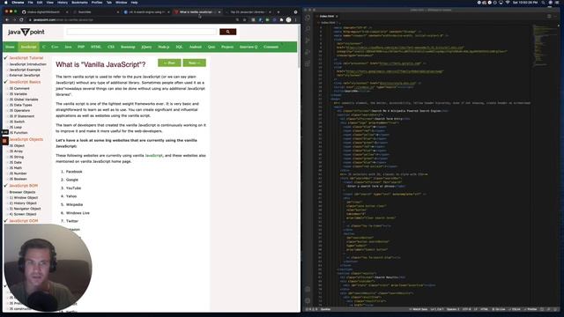Click the javatpoint search input field
The width and height of the screenshot is (564, 317).
[x=142, y=32]
